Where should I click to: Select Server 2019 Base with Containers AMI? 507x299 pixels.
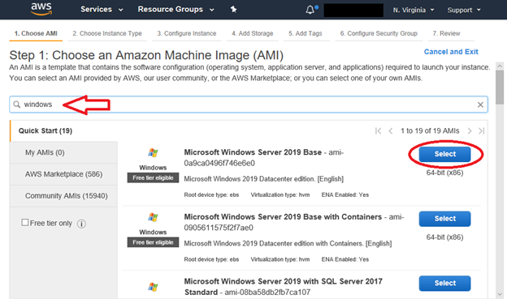coord(445,219)
